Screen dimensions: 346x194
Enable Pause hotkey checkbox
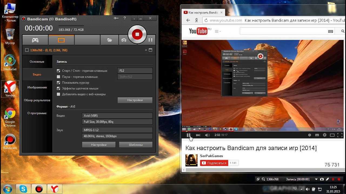(58, 77)
